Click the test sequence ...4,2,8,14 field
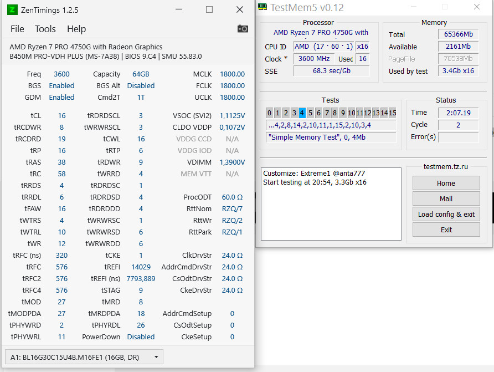Screen dimensions: 494x372 coord(331,125)
